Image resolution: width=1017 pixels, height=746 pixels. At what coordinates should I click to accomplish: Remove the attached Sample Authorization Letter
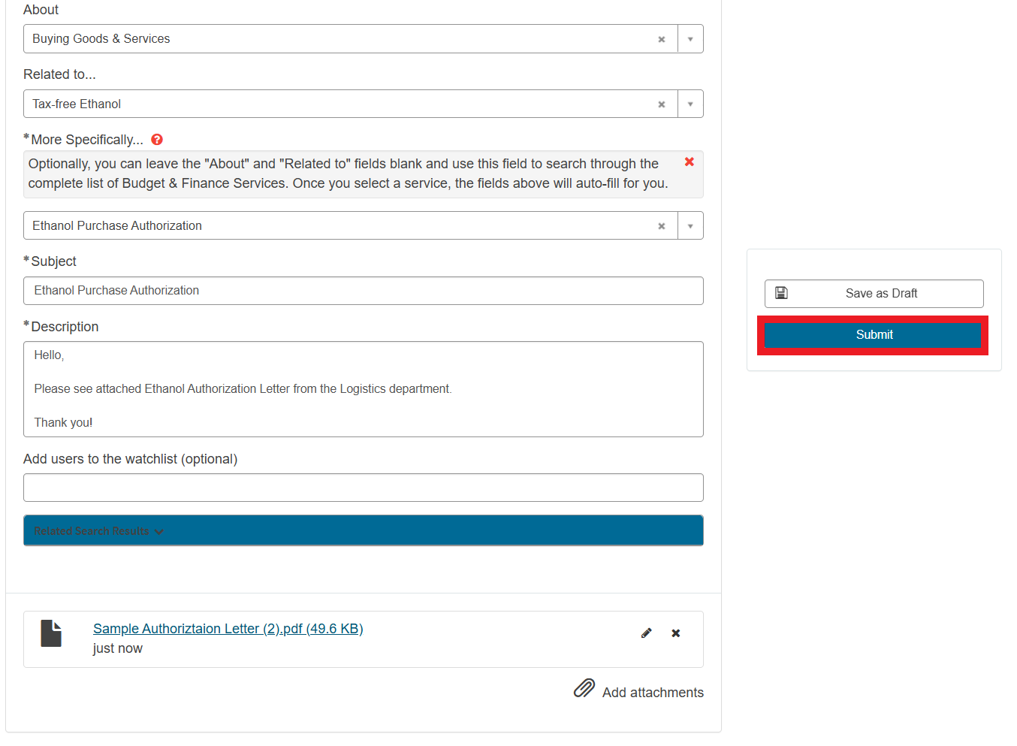[x=676, y=633]
